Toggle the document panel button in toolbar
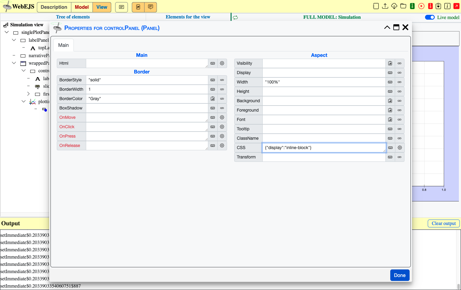This screenshot has width=461, height=290. coord(138,7)
